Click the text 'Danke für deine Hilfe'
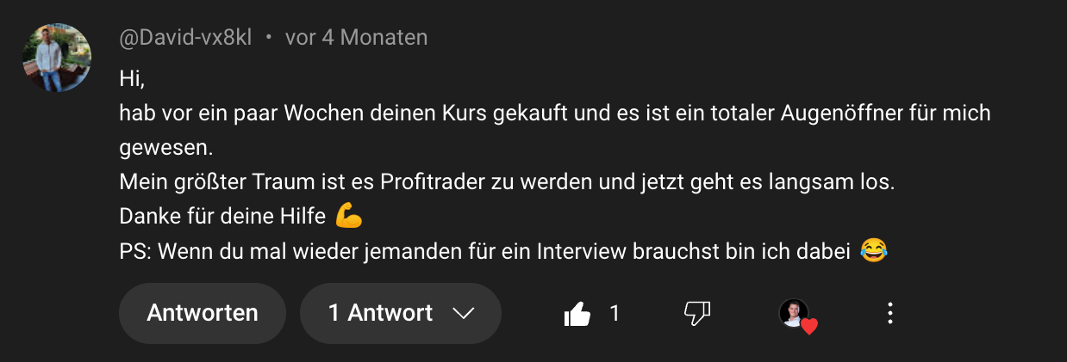 (222, 217)
